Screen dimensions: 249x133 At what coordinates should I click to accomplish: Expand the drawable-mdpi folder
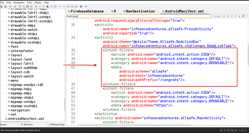[6, 25]
